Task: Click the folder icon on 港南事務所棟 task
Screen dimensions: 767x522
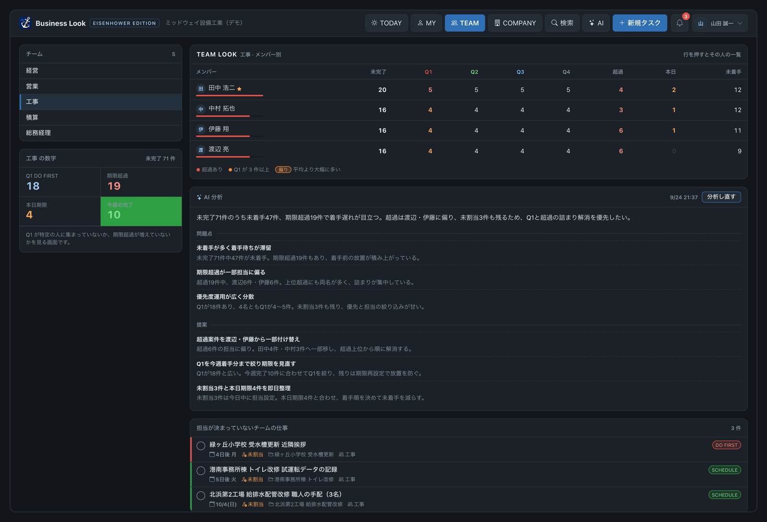Action: [x=270, y=479]
